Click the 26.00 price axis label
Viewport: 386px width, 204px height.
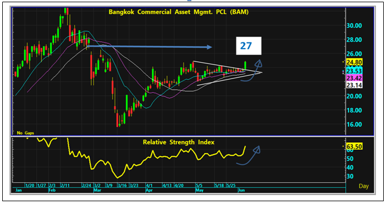pyautogui.click(x=354, y=54)
